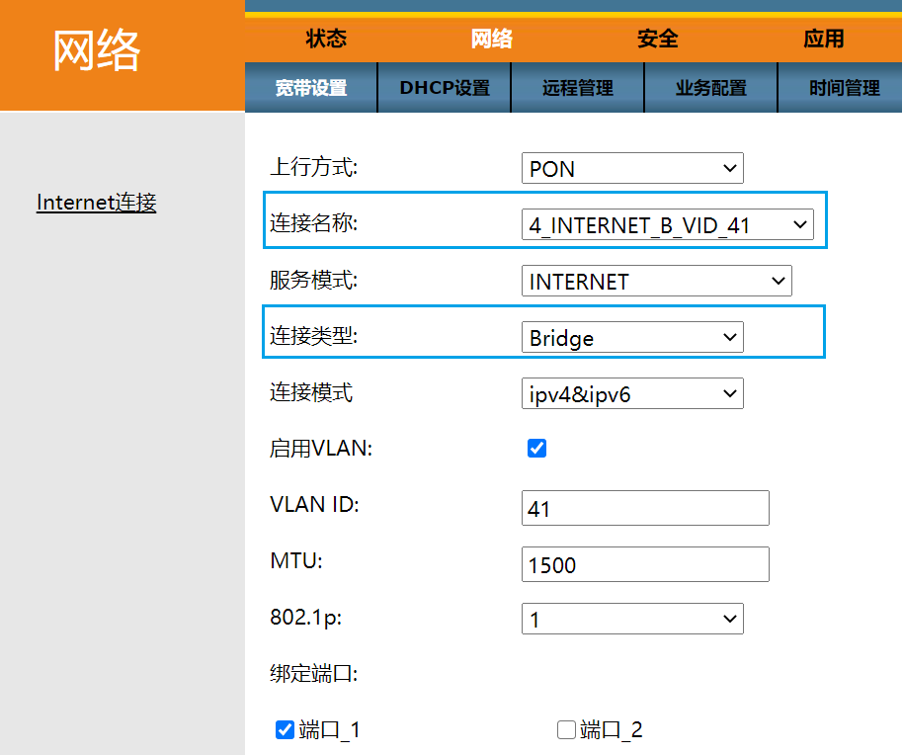Image resolution: width=903 pixels, height=755 pixels.
Task: Enable the 端口_2 binding checkbox
Action: coord(566,730)
